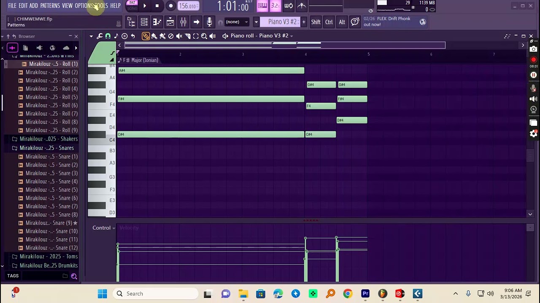
Task: Toggle the Ctrl modifier button
Action: point(329,22)
